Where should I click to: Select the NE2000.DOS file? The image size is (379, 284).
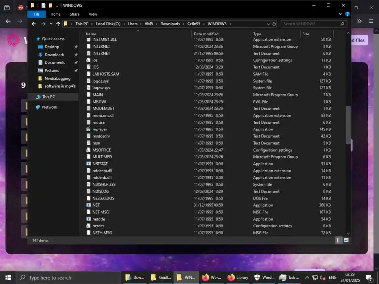[x=103, y=198]
